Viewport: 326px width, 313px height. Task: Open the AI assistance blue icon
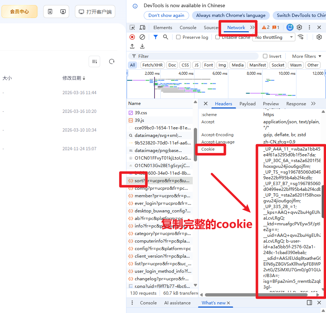point(290,27)
